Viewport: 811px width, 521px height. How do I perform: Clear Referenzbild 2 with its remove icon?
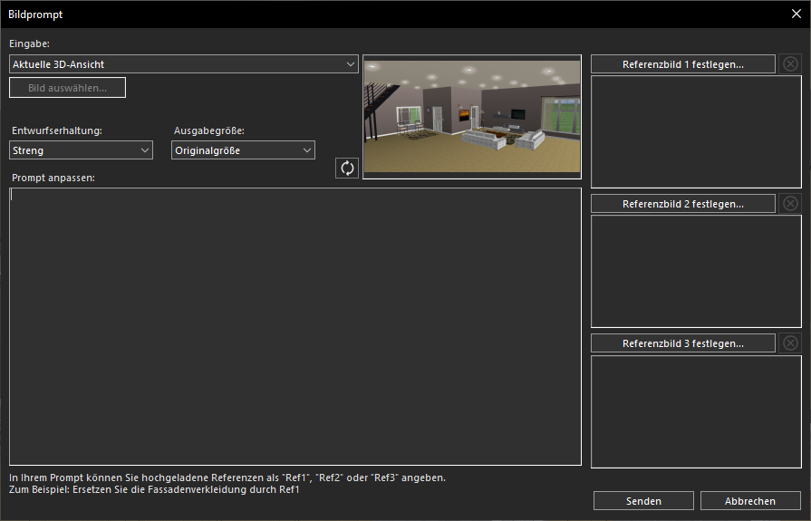tap(790, 204)
